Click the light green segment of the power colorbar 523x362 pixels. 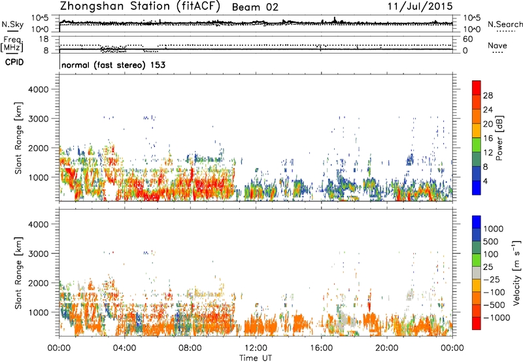477,144
